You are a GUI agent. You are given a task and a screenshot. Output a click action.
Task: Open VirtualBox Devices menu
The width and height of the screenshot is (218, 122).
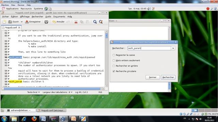21,5
